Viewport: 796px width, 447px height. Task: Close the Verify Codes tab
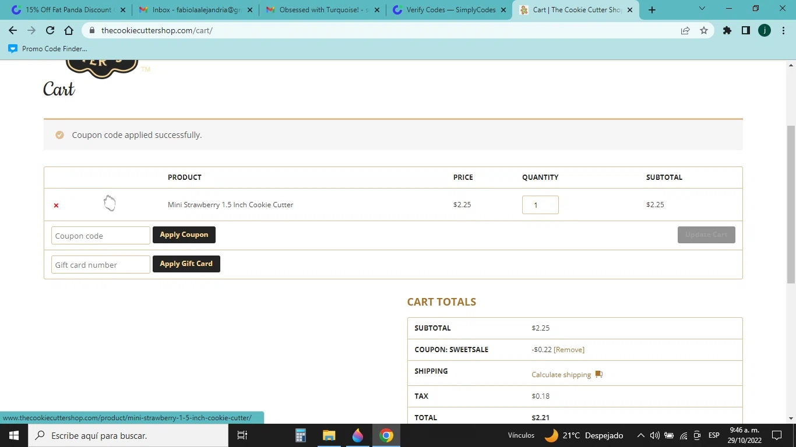(503, 10)
